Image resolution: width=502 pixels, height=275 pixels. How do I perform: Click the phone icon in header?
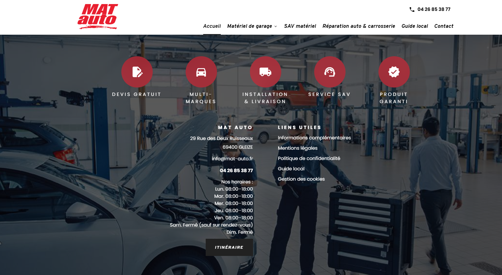pos(412,9)
